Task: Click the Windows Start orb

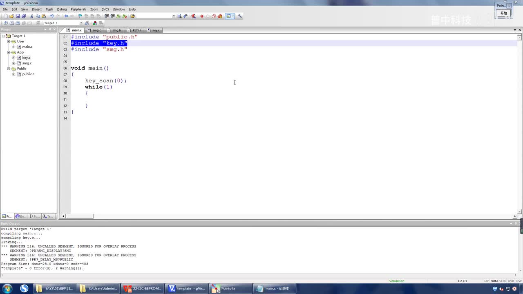Action: 7,289
